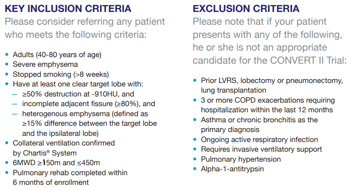Screen dimensions: 352x191
Task: Click Requires invasive ventilatory support line
Action: (261, 149)
